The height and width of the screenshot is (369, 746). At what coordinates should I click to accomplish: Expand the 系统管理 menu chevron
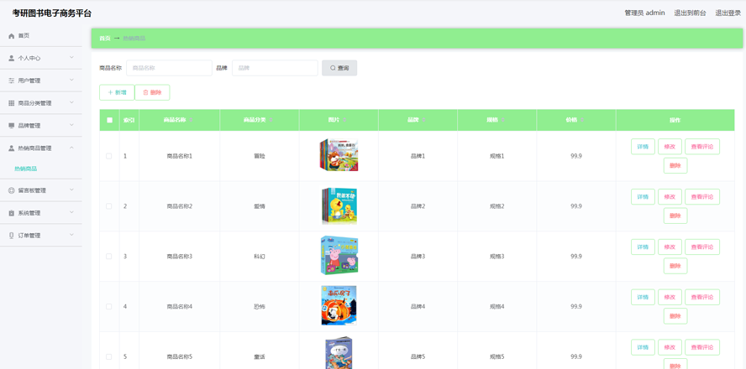tap(71, 213)
